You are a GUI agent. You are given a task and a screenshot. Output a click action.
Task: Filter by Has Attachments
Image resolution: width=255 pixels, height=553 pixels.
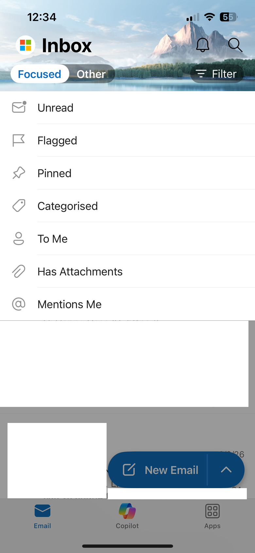(127, 271)
